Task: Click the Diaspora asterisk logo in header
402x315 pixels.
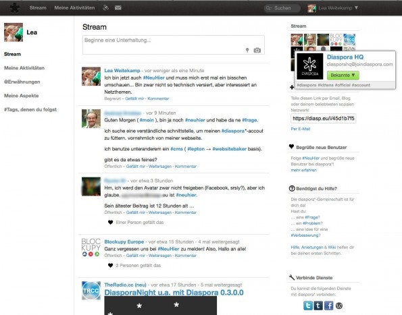Action: click(x=15, y=8)
